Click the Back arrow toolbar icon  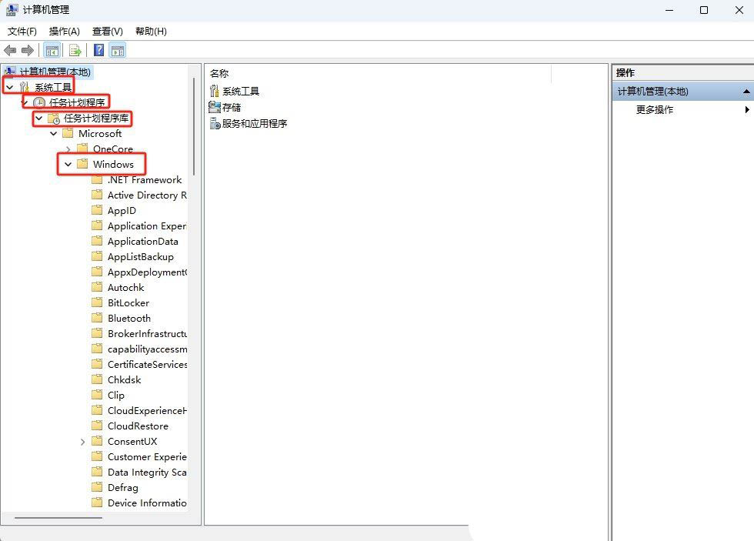[x=10, y=51]
